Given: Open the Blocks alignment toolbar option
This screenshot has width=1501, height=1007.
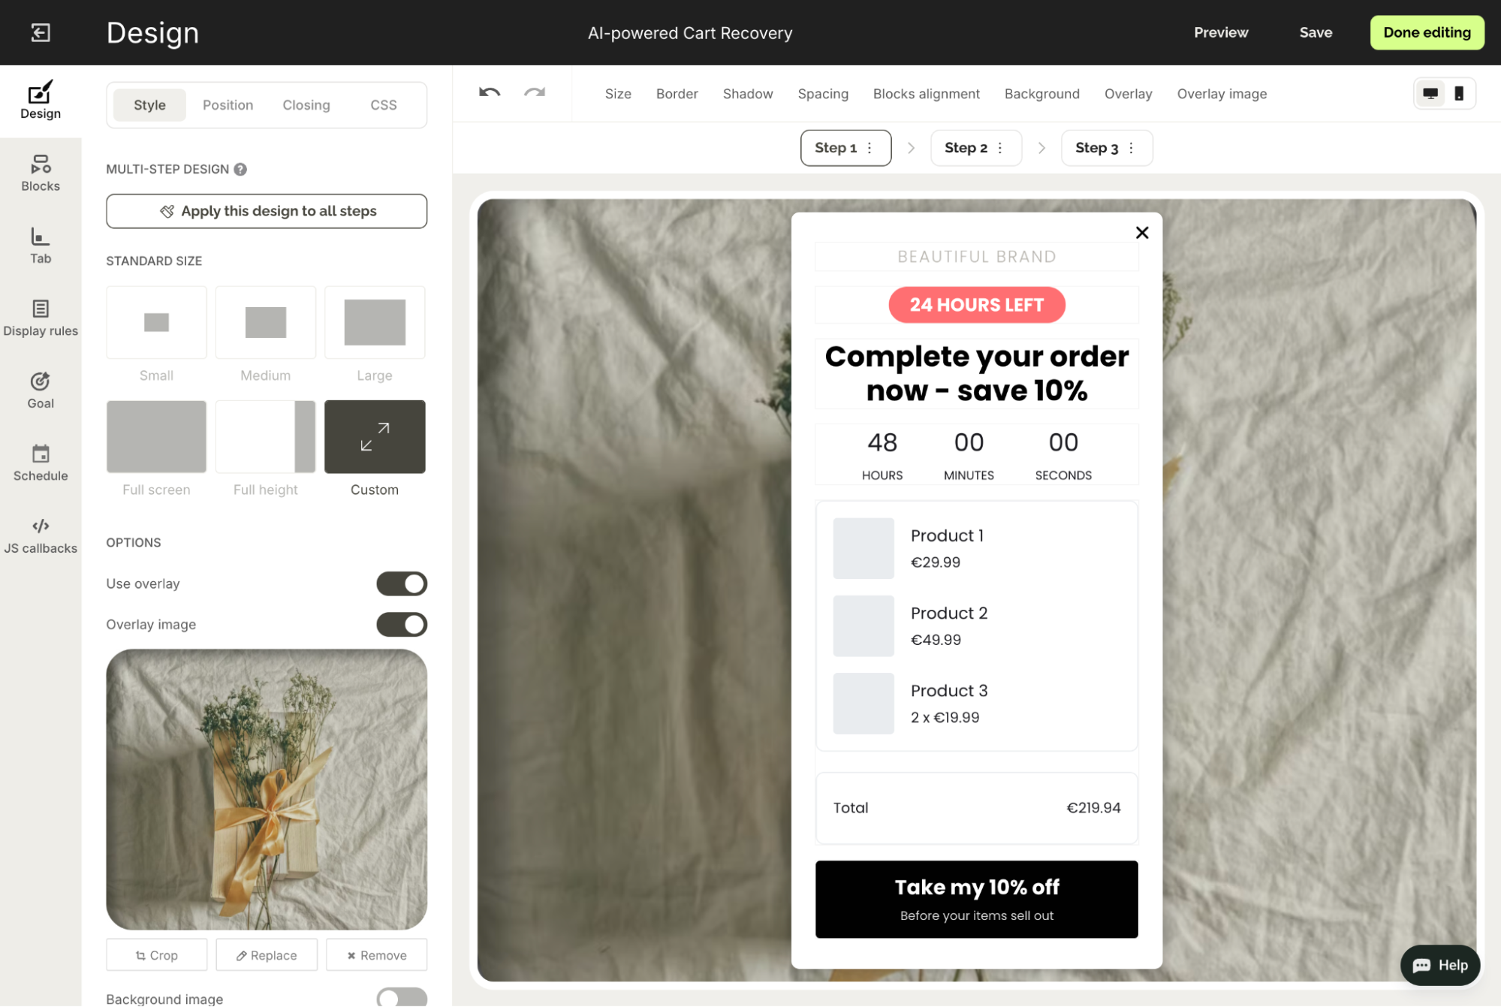Looking at the screenshot, I should click(926, 94).
